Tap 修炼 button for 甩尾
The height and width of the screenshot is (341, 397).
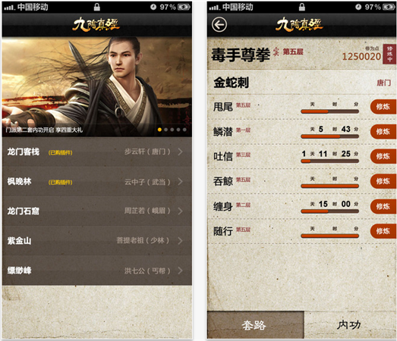(383, 107)
